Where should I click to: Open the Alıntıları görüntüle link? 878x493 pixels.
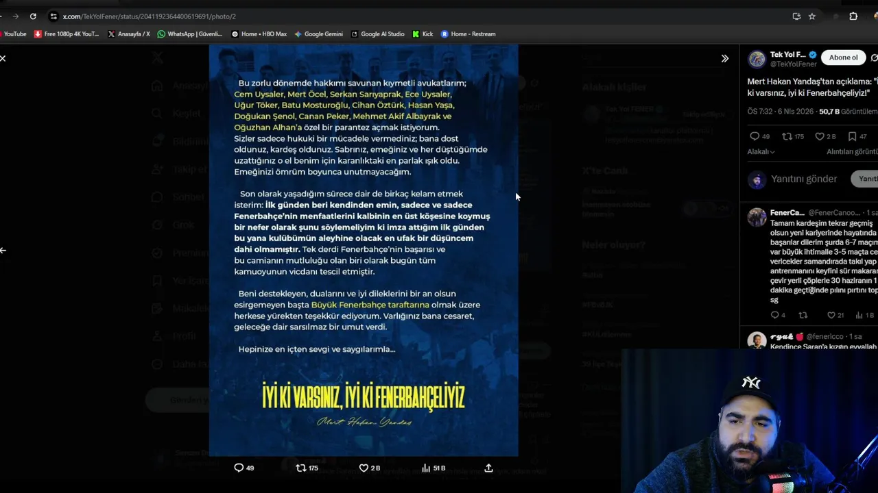tap(852, 152)
